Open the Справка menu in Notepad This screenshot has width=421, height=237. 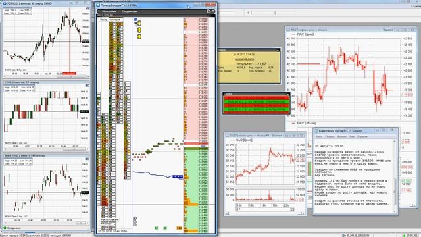[x=362, y=136]
